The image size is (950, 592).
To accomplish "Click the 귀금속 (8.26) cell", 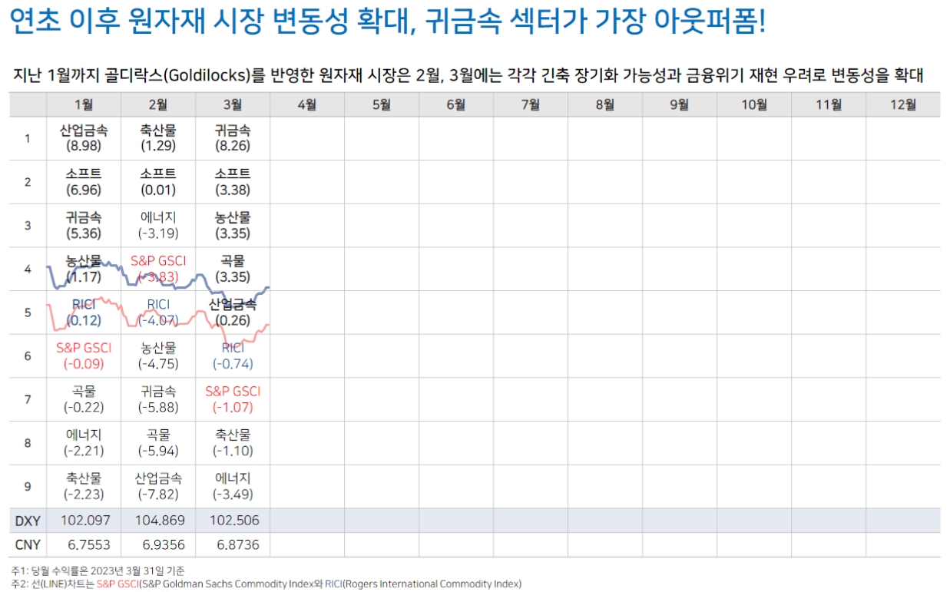I will pyautogui.click(x=231, y=138).
